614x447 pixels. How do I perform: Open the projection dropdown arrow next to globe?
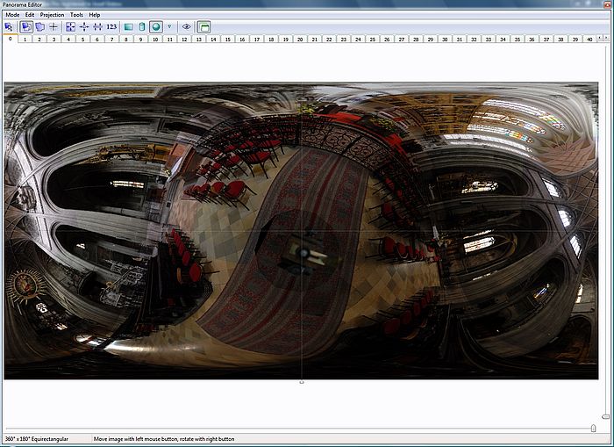click(x=168, y=27)
